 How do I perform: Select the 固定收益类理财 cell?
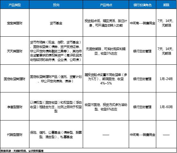coord(15,78)
